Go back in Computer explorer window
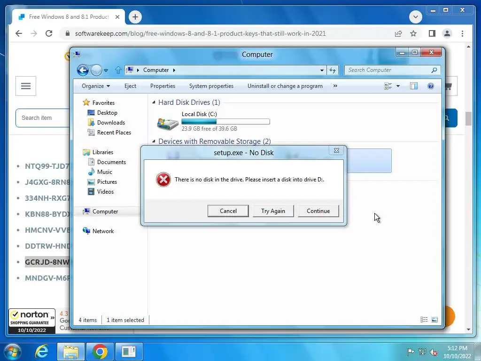This screenshot has width=481, height=361. pyautogui.click(x=83, y=71)
